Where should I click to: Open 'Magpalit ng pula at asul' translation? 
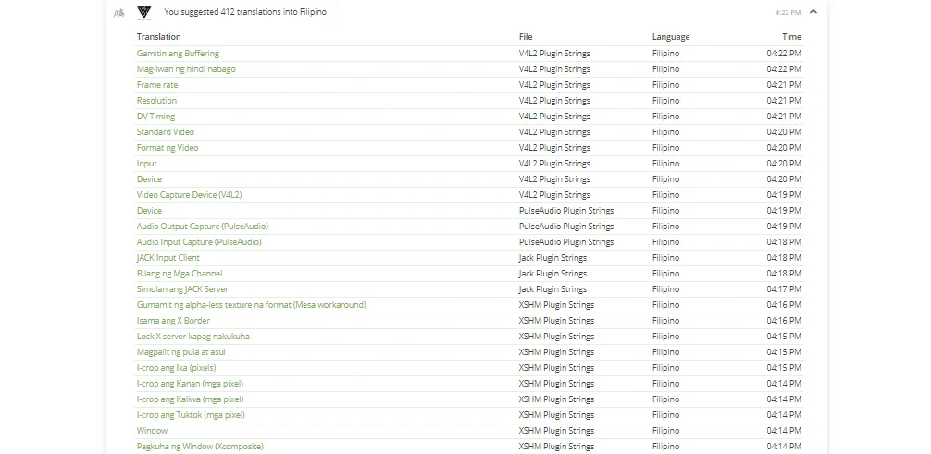[180, 352]
